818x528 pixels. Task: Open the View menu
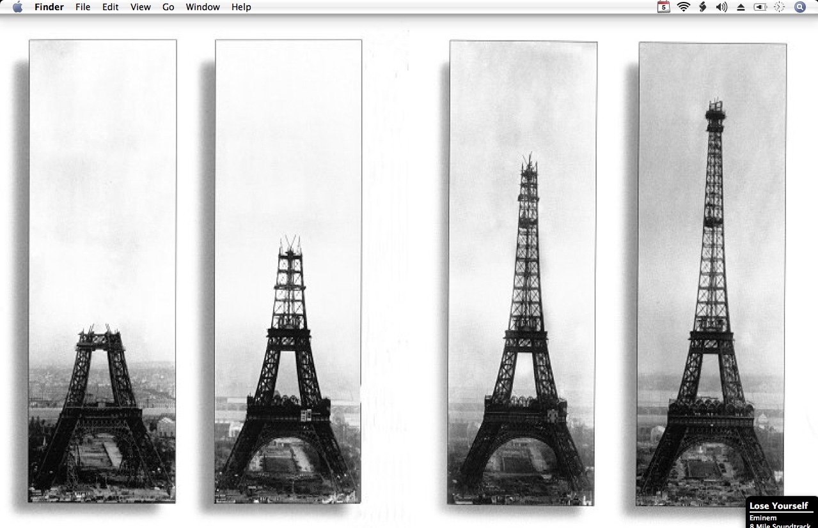tap(141, 7)
